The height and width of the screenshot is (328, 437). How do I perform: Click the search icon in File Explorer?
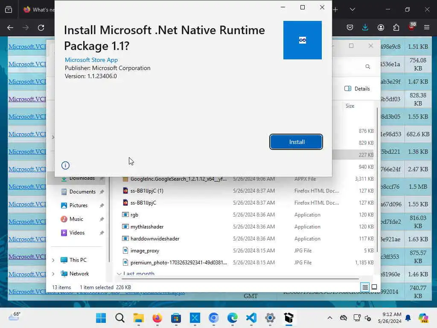tap(367, 67)
